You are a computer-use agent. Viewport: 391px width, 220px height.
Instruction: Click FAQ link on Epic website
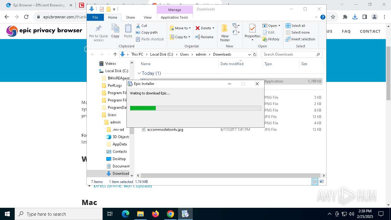tap(346, 31)
